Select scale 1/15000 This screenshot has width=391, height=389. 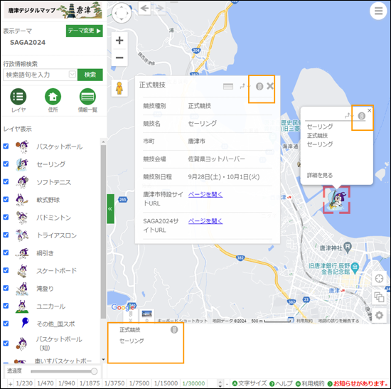166,383
